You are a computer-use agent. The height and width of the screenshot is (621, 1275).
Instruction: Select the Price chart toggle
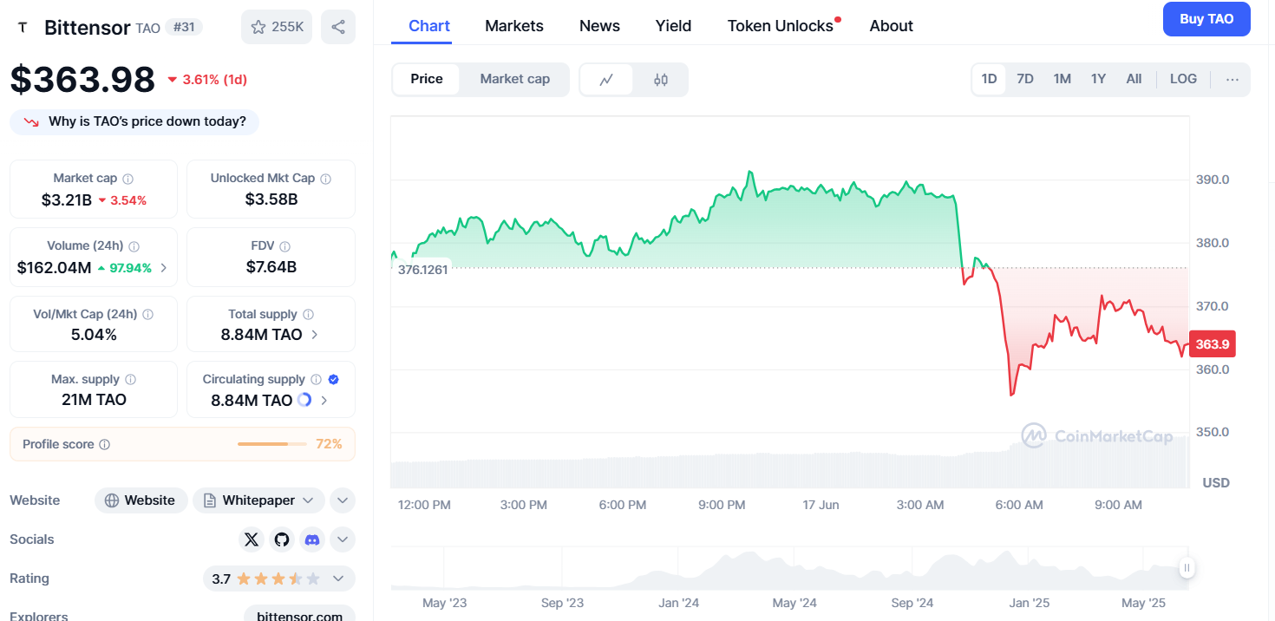[427, 79]
